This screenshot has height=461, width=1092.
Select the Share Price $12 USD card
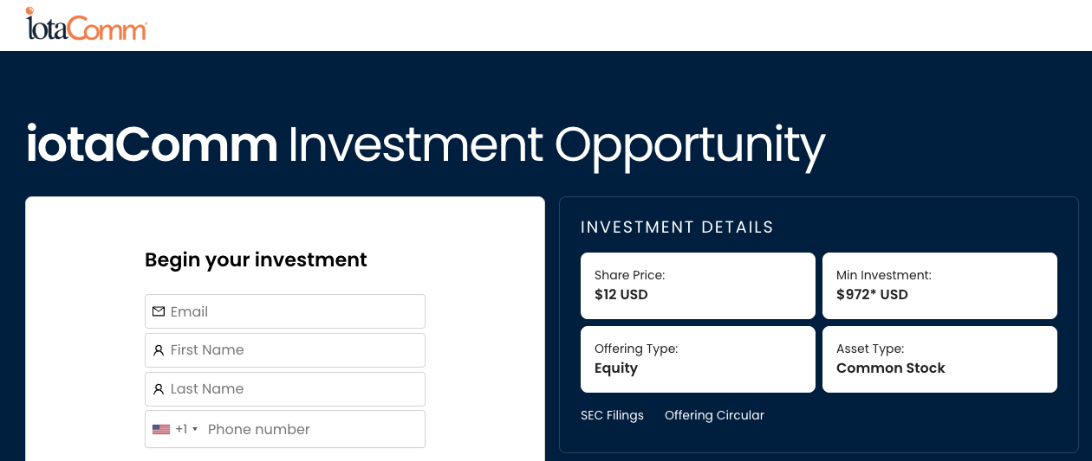698,285
